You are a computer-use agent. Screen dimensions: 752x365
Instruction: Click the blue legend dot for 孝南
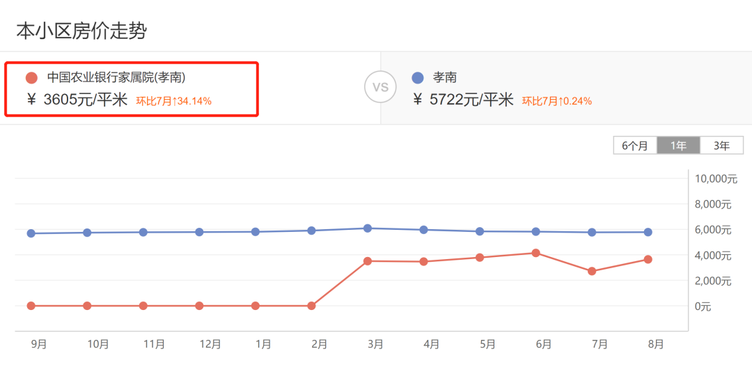click(x=418, y=77)
